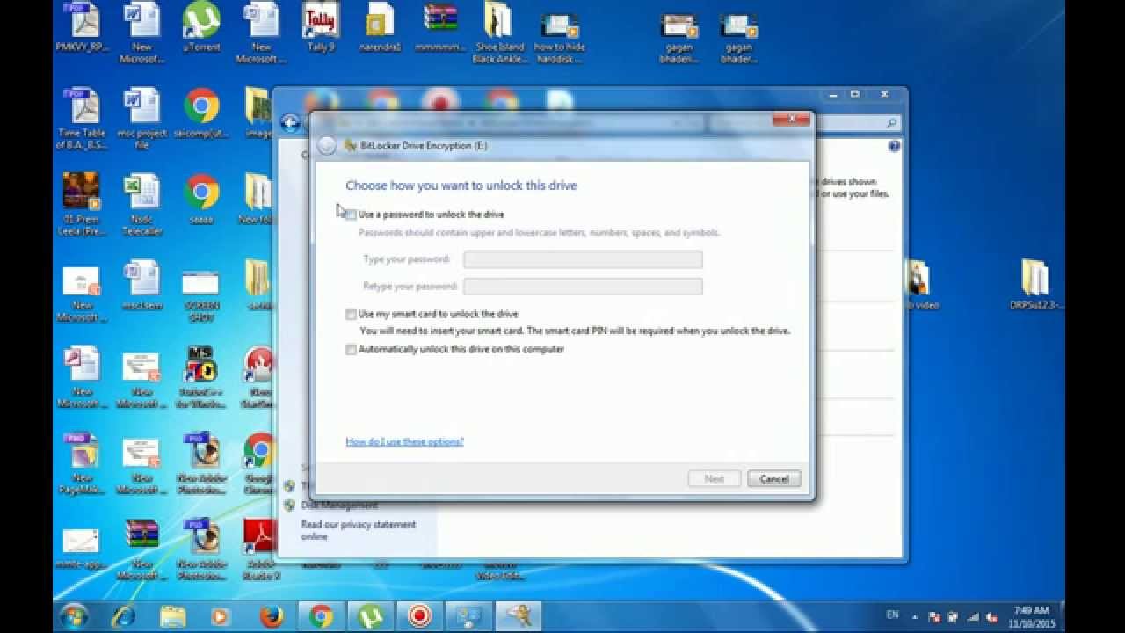Open the volume tray icon
The image size is (1125, 633).
(991, 617)
